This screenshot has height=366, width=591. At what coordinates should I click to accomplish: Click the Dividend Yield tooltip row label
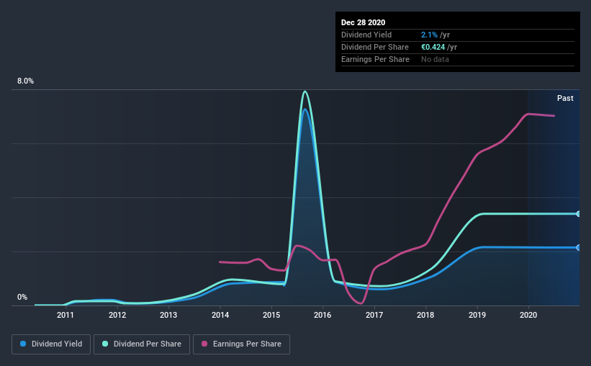pos(366,35)
